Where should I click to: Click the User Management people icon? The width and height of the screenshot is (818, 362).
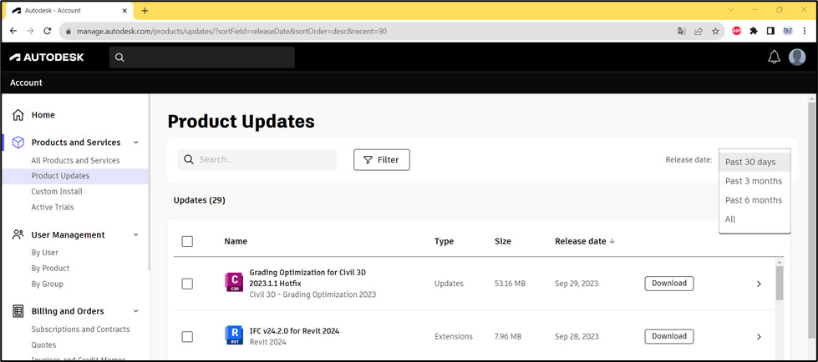(18, 235)
